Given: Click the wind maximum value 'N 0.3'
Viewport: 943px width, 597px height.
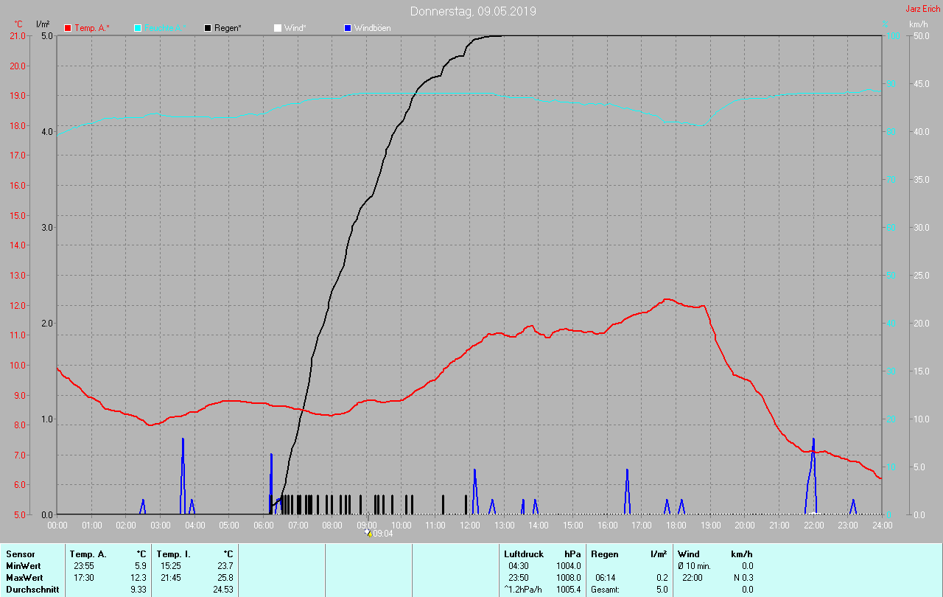Looking at the screenshot, I should coord(743,578).
